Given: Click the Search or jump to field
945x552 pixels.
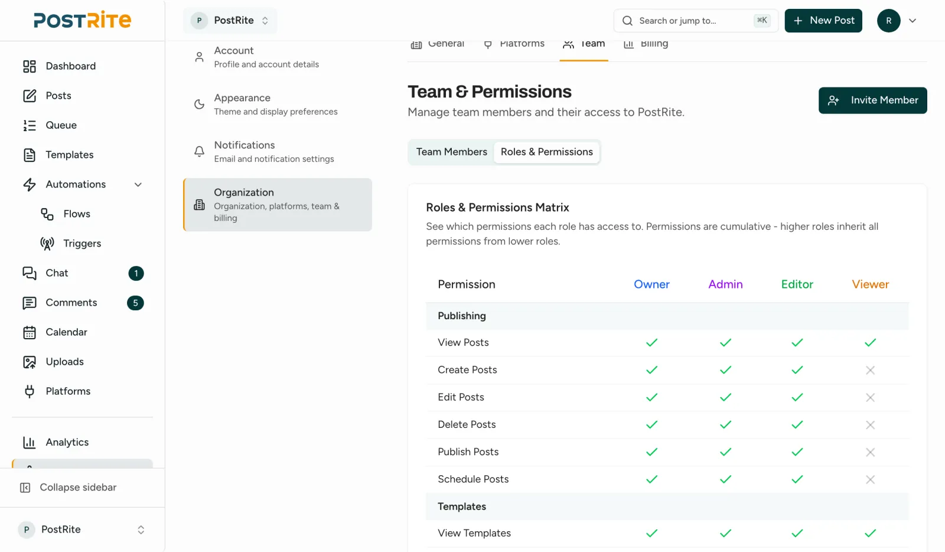Looking at the screenshot, I should pyautogui.click(x=696, y=21).
